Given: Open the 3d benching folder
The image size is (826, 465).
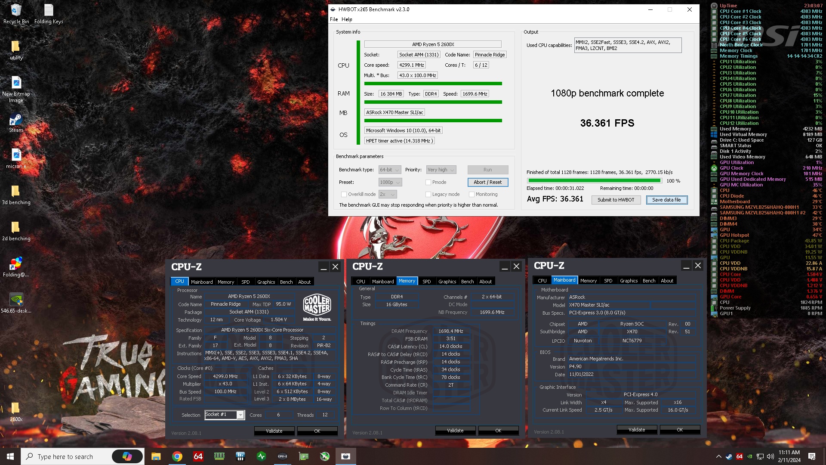Looking at the screenshot, I should pos(16,195).
